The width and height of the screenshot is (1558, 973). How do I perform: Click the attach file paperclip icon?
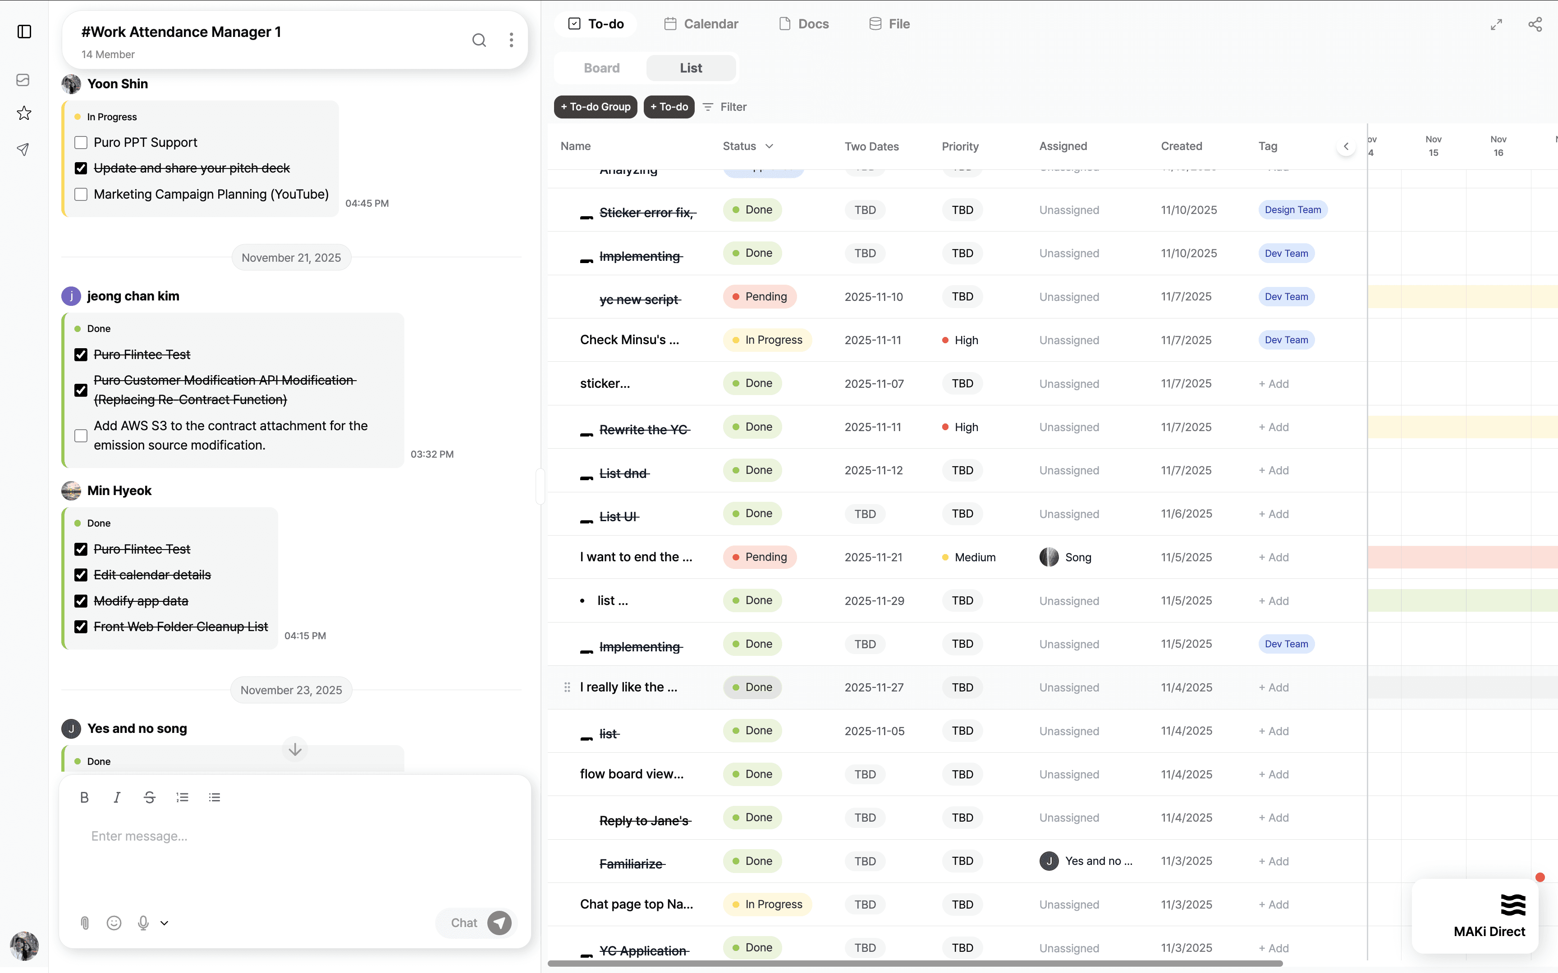click(x=84, y=923)
